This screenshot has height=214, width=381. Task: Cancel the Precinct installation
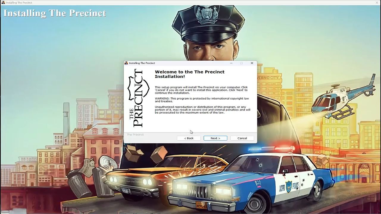point(242,138)
